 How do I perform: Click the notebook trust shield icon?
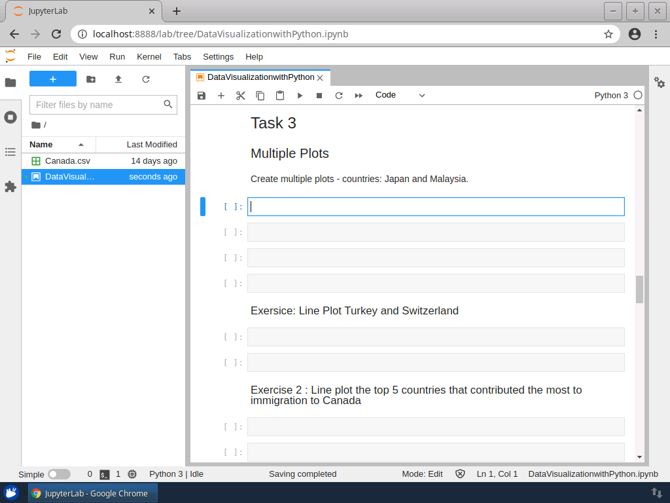(x=460, y=474)
